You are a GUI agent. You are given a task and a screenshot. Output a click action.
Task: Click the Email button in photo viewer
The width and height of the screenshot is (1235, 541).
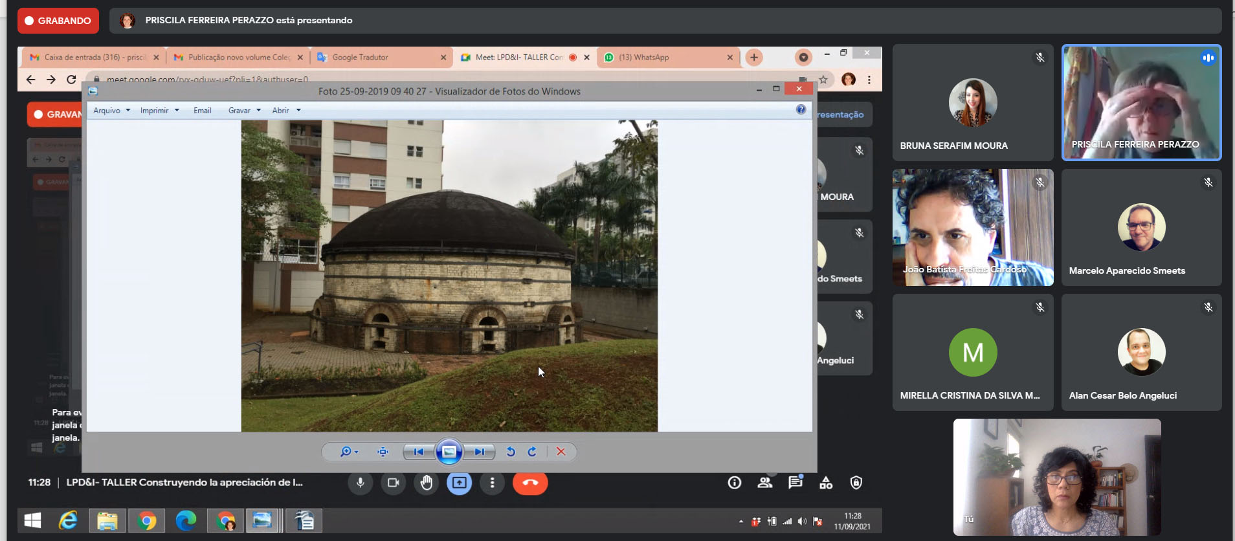202,111
